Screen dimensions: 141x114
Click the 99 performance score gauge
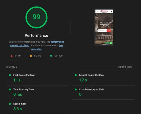tap(36, 17)
